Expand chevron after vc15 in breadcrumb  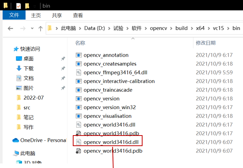click(x=228, y=29)
